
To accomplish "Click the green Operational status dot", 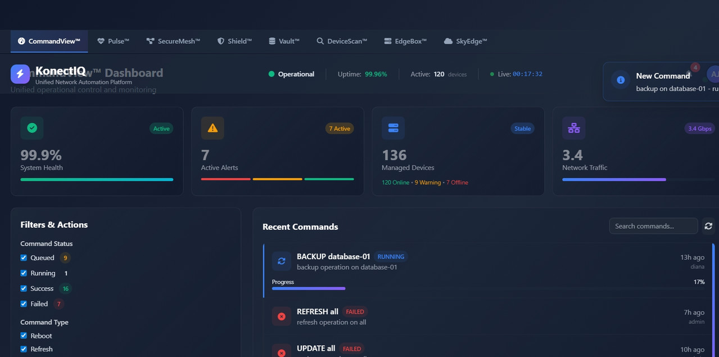I will pyautogui.click(x=272, y=74).
